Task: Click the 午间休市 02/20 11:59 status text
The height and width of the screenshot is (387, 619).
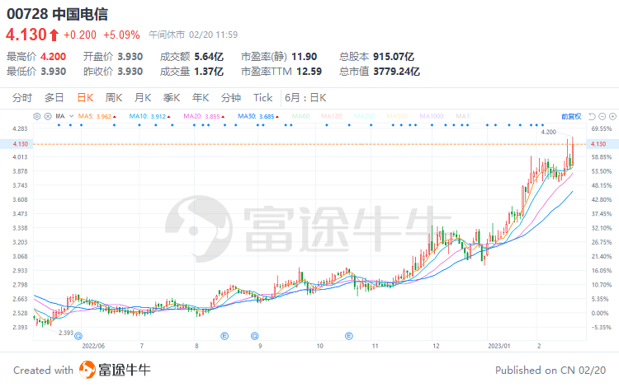Action: (193, 35)
